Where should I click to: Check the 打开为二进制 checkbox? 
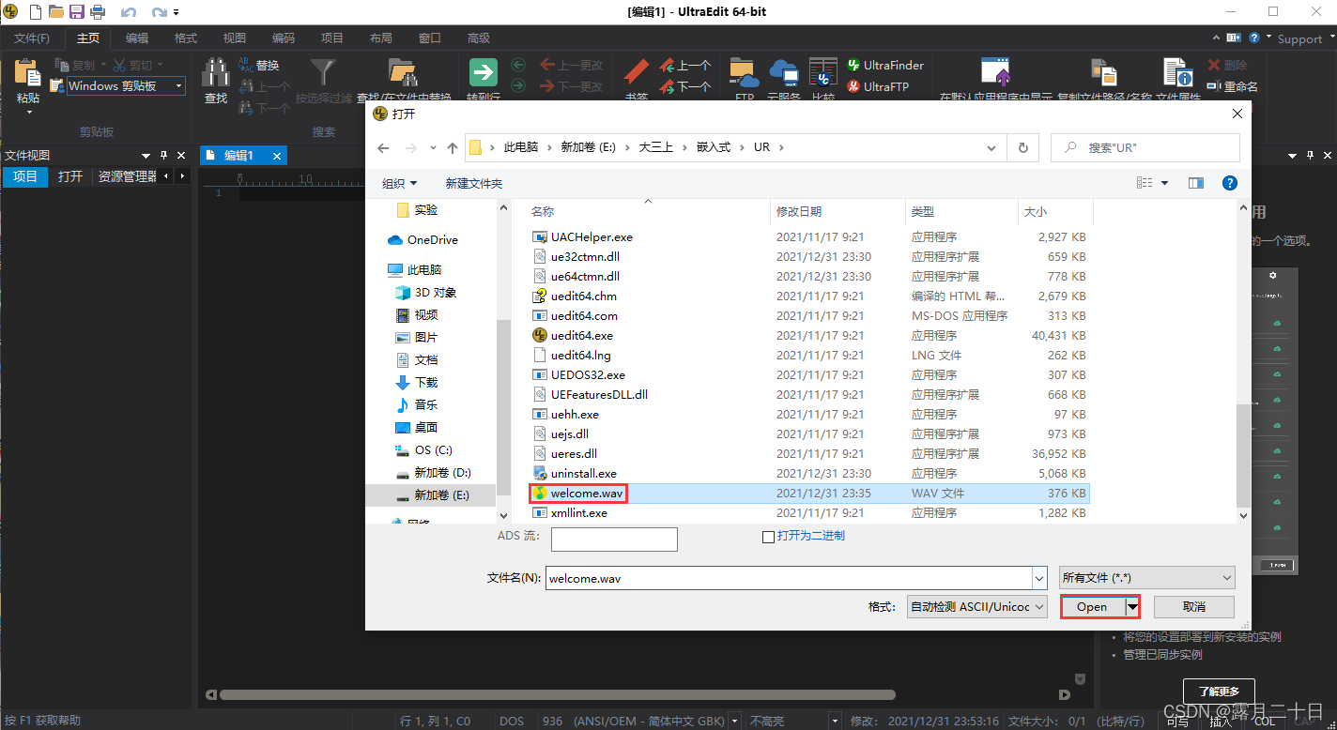[767, 535]
